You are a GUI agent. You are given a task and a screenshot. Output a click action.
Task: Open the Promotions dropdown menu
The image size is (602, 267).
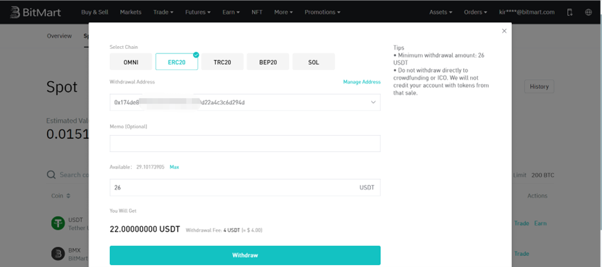tap(322, 12)
